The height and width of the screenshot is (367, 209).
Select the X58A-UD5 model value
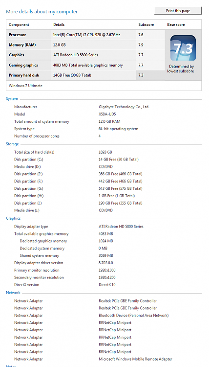pos(107,114)
